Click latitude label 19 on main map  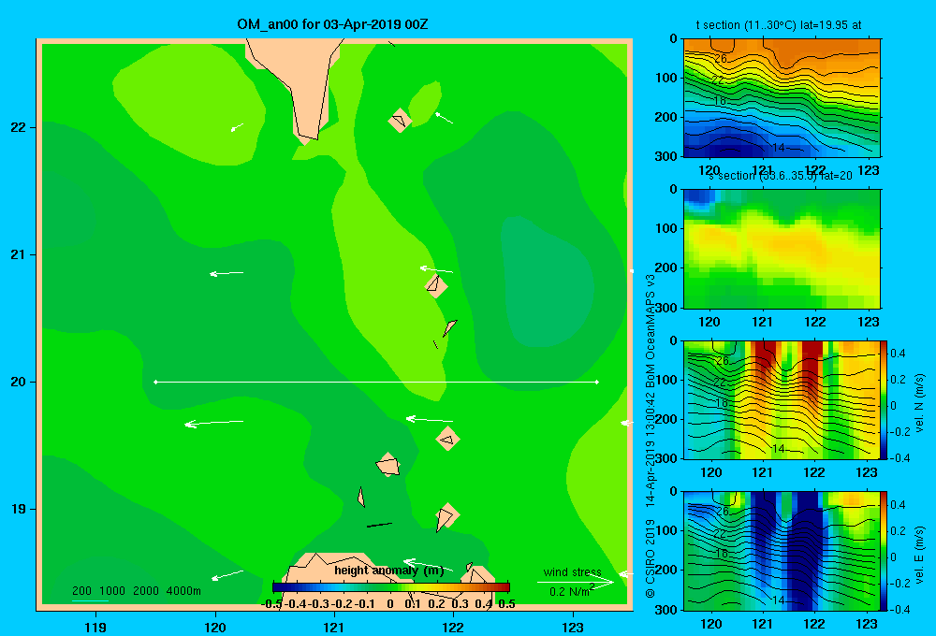tap(18, 509)
